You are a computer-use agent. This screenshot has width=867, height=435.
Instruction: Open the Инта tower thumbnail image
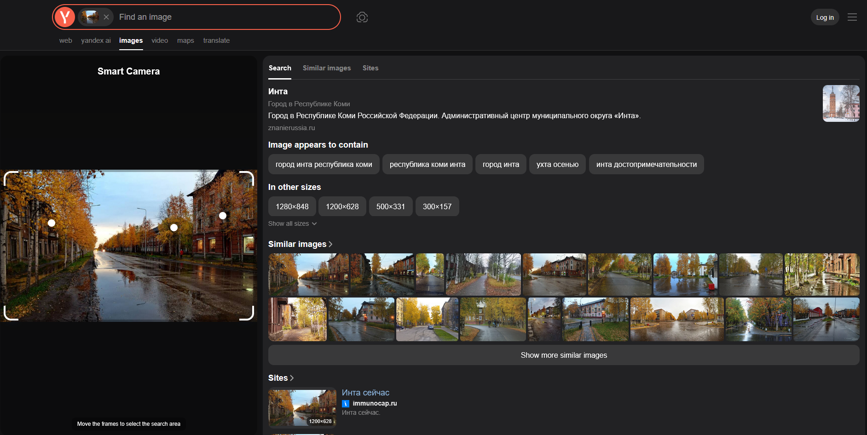pos(841,103)
